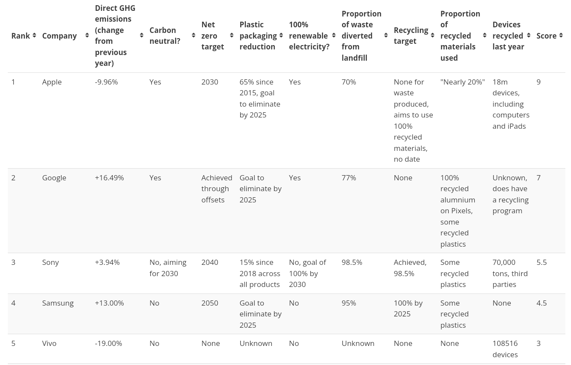Sort table using Score column arrows

click(x=561, y=36)
